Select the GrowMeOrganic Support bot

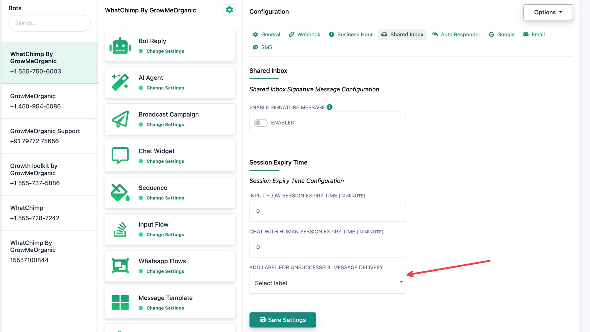click(x=50, y=136)
